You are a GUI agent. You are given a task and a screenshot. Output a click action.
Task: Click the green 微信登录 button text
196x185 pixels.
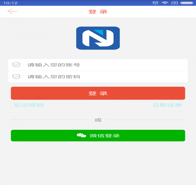pyautogui.click(x=105, y=136)
